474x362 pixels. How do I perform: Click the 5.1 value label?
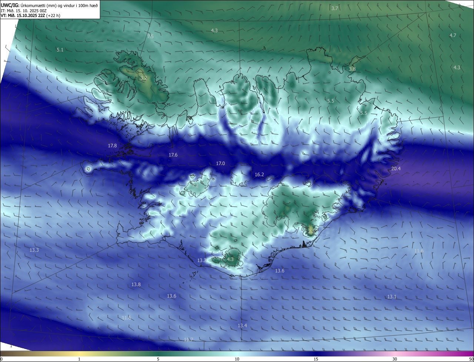click(60, 50)
